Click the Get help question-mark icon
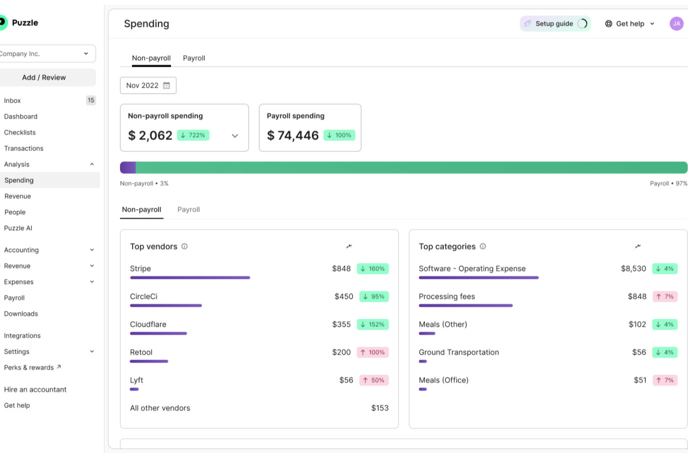Image resolution: width=688 pixels, height=458 pixels. [x=609, y=23]
